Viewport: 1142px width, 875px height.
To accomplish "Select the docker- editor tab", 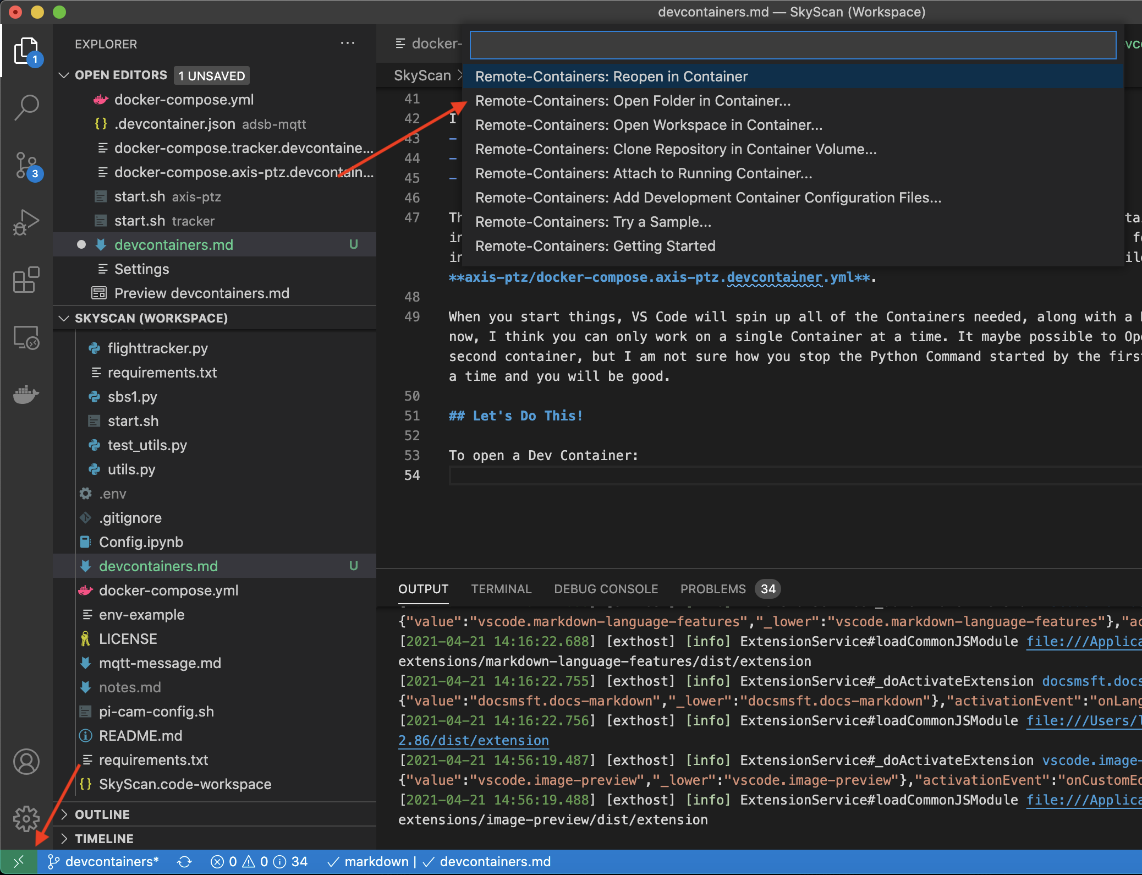I will (429, 43).
